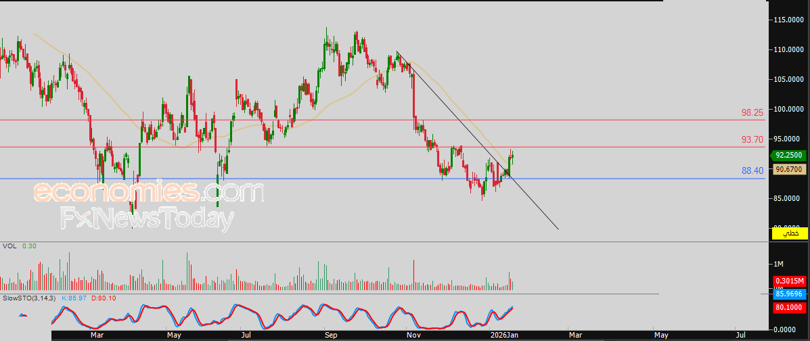Open the SlowSTO(3,14,3) indicator label
The width and height of the screenshot is (810, 341).
[29, 298]
